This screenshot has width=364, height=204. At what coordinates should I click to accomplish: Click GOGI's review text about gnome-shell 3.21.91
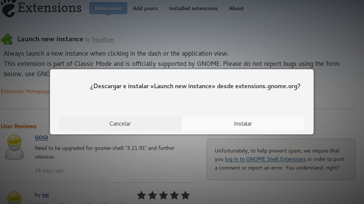point(105,152)
